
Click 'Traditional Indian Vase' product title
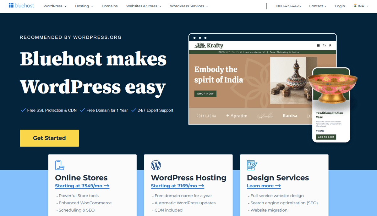[x=329, y=115]
